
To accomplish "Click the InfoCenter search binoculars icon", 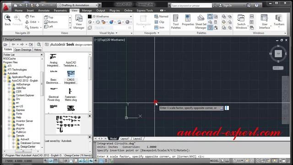I will 215,5.
